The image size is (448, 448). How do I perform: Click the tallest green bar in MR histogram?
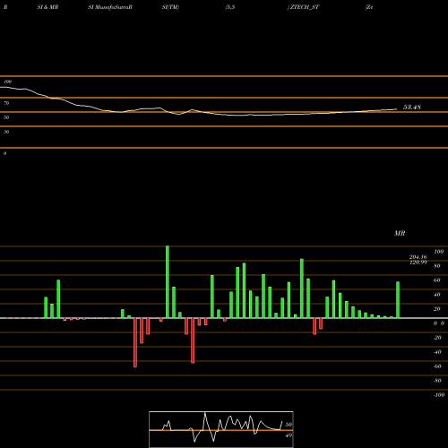[x=168, y=282]
